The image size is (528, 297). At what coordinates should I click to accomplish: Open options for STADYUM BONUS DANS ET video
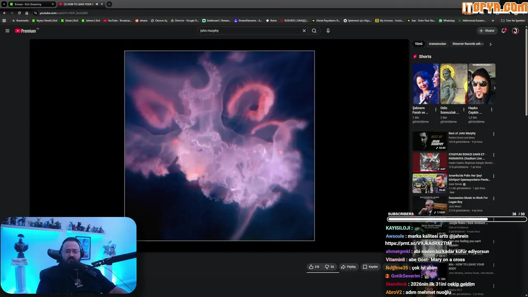(493, 155)
